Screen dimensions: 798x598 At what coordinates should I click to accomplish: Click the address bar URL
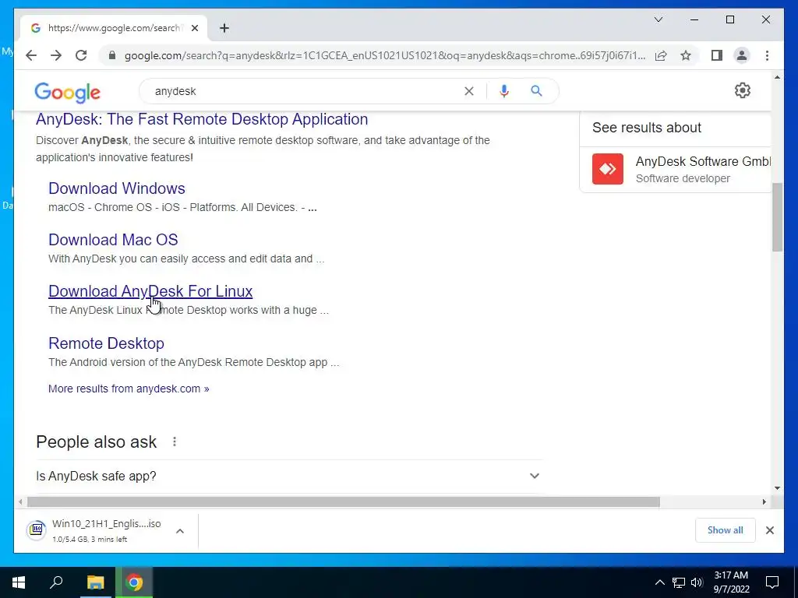(385, 55)
